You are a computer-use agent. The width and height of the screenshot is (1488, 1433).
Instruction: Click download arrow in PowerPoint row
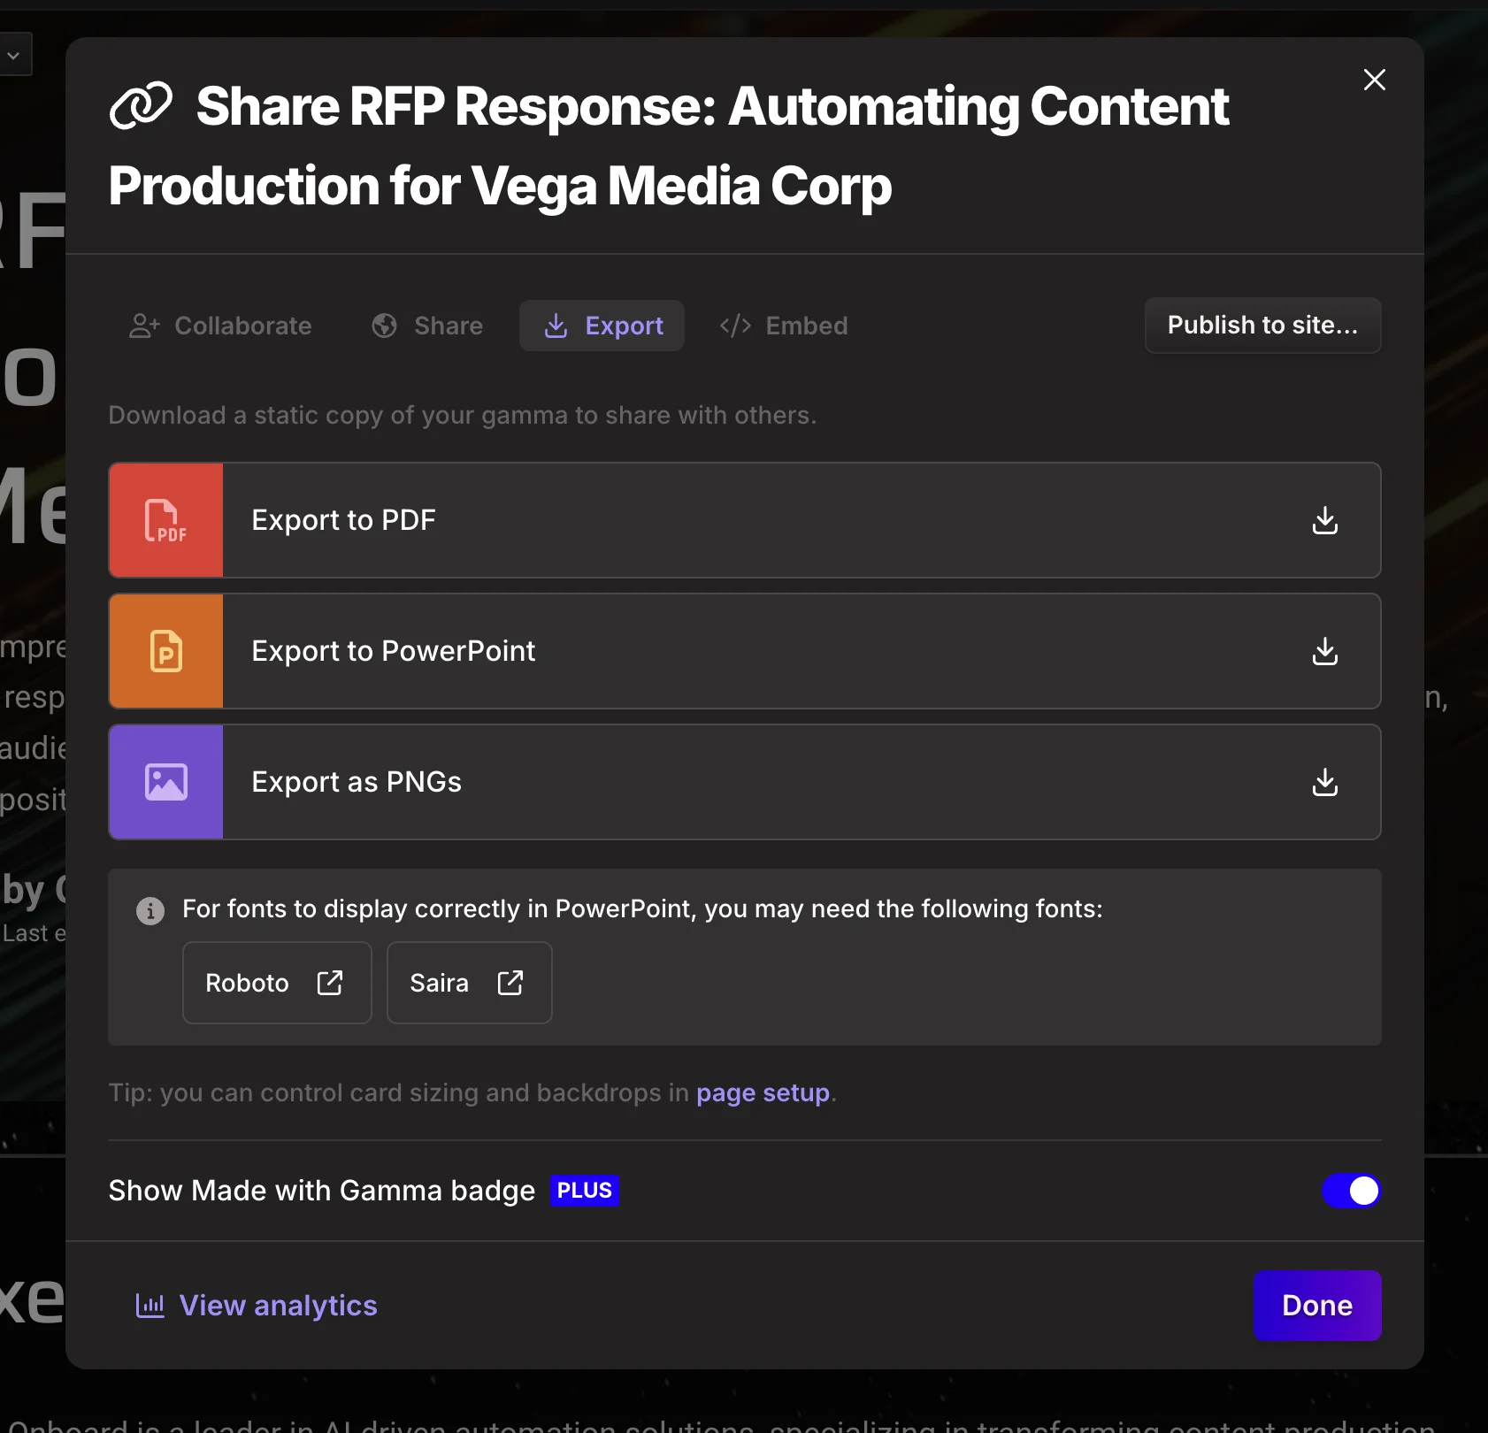pos(1324,651)
